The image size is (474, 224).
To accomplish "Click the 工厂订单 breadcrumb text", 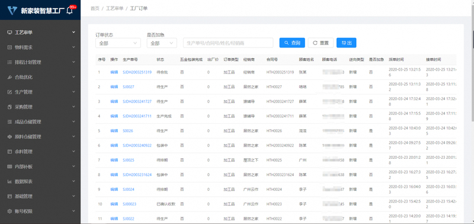I will tap(139, 8).
